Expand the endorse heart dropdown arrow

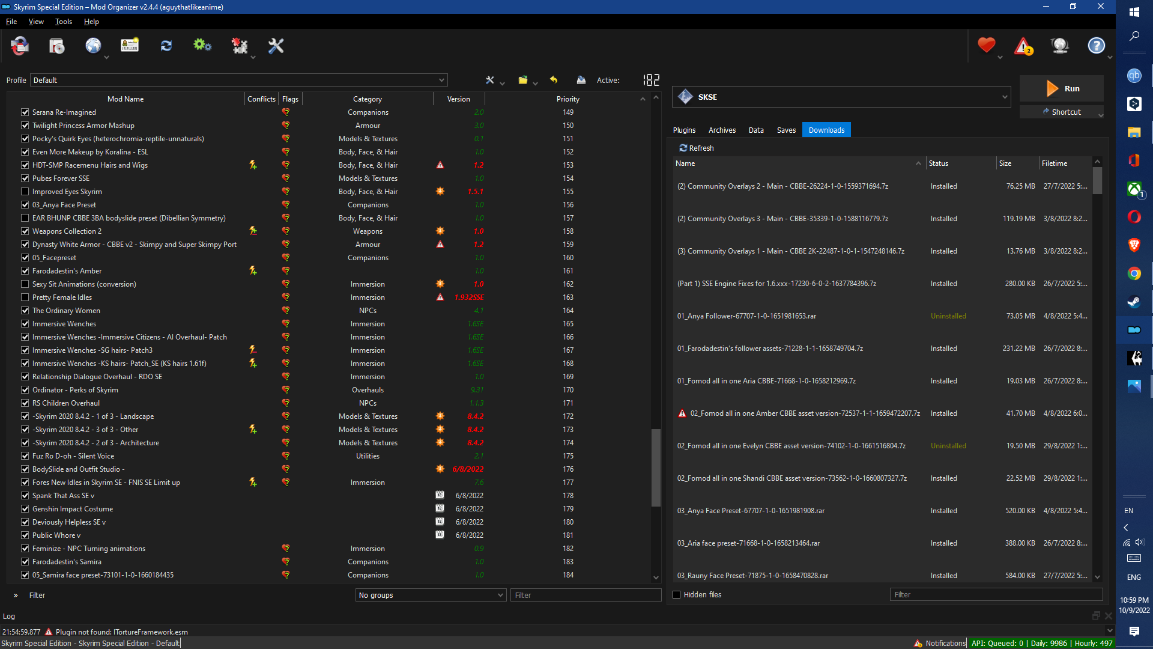[1000, 57]
